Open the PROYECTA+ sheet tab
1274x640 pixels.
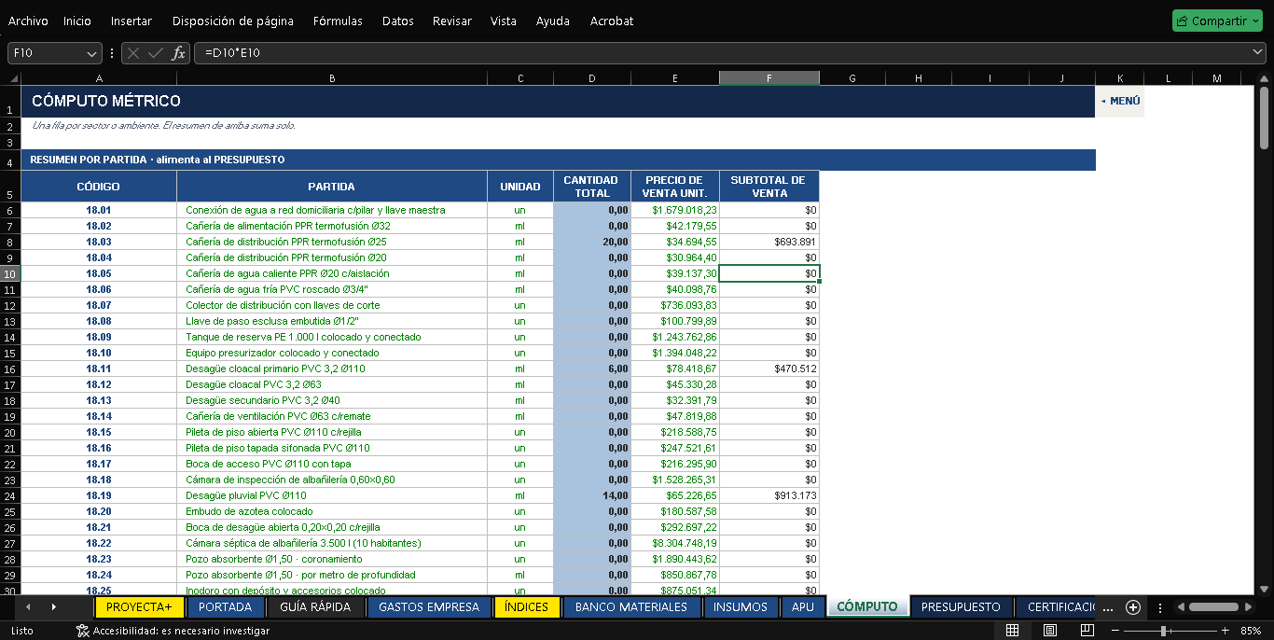click(x=139, y=607)
